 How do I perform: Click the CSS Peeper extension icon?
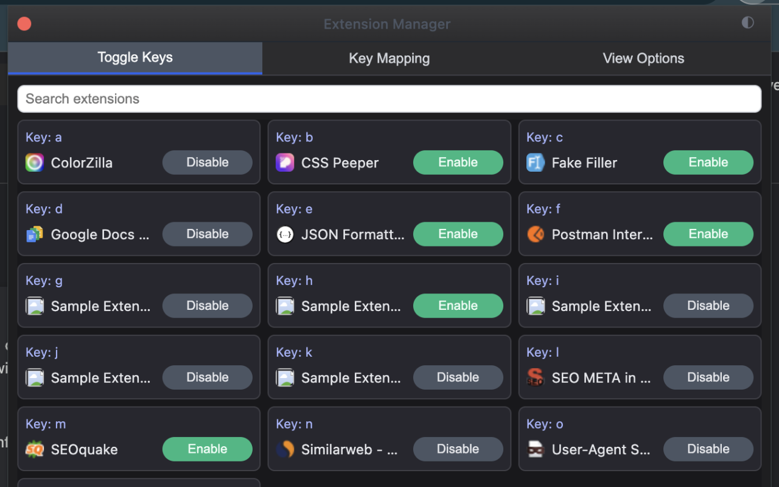pyautogui.click(x=285, y=163)
